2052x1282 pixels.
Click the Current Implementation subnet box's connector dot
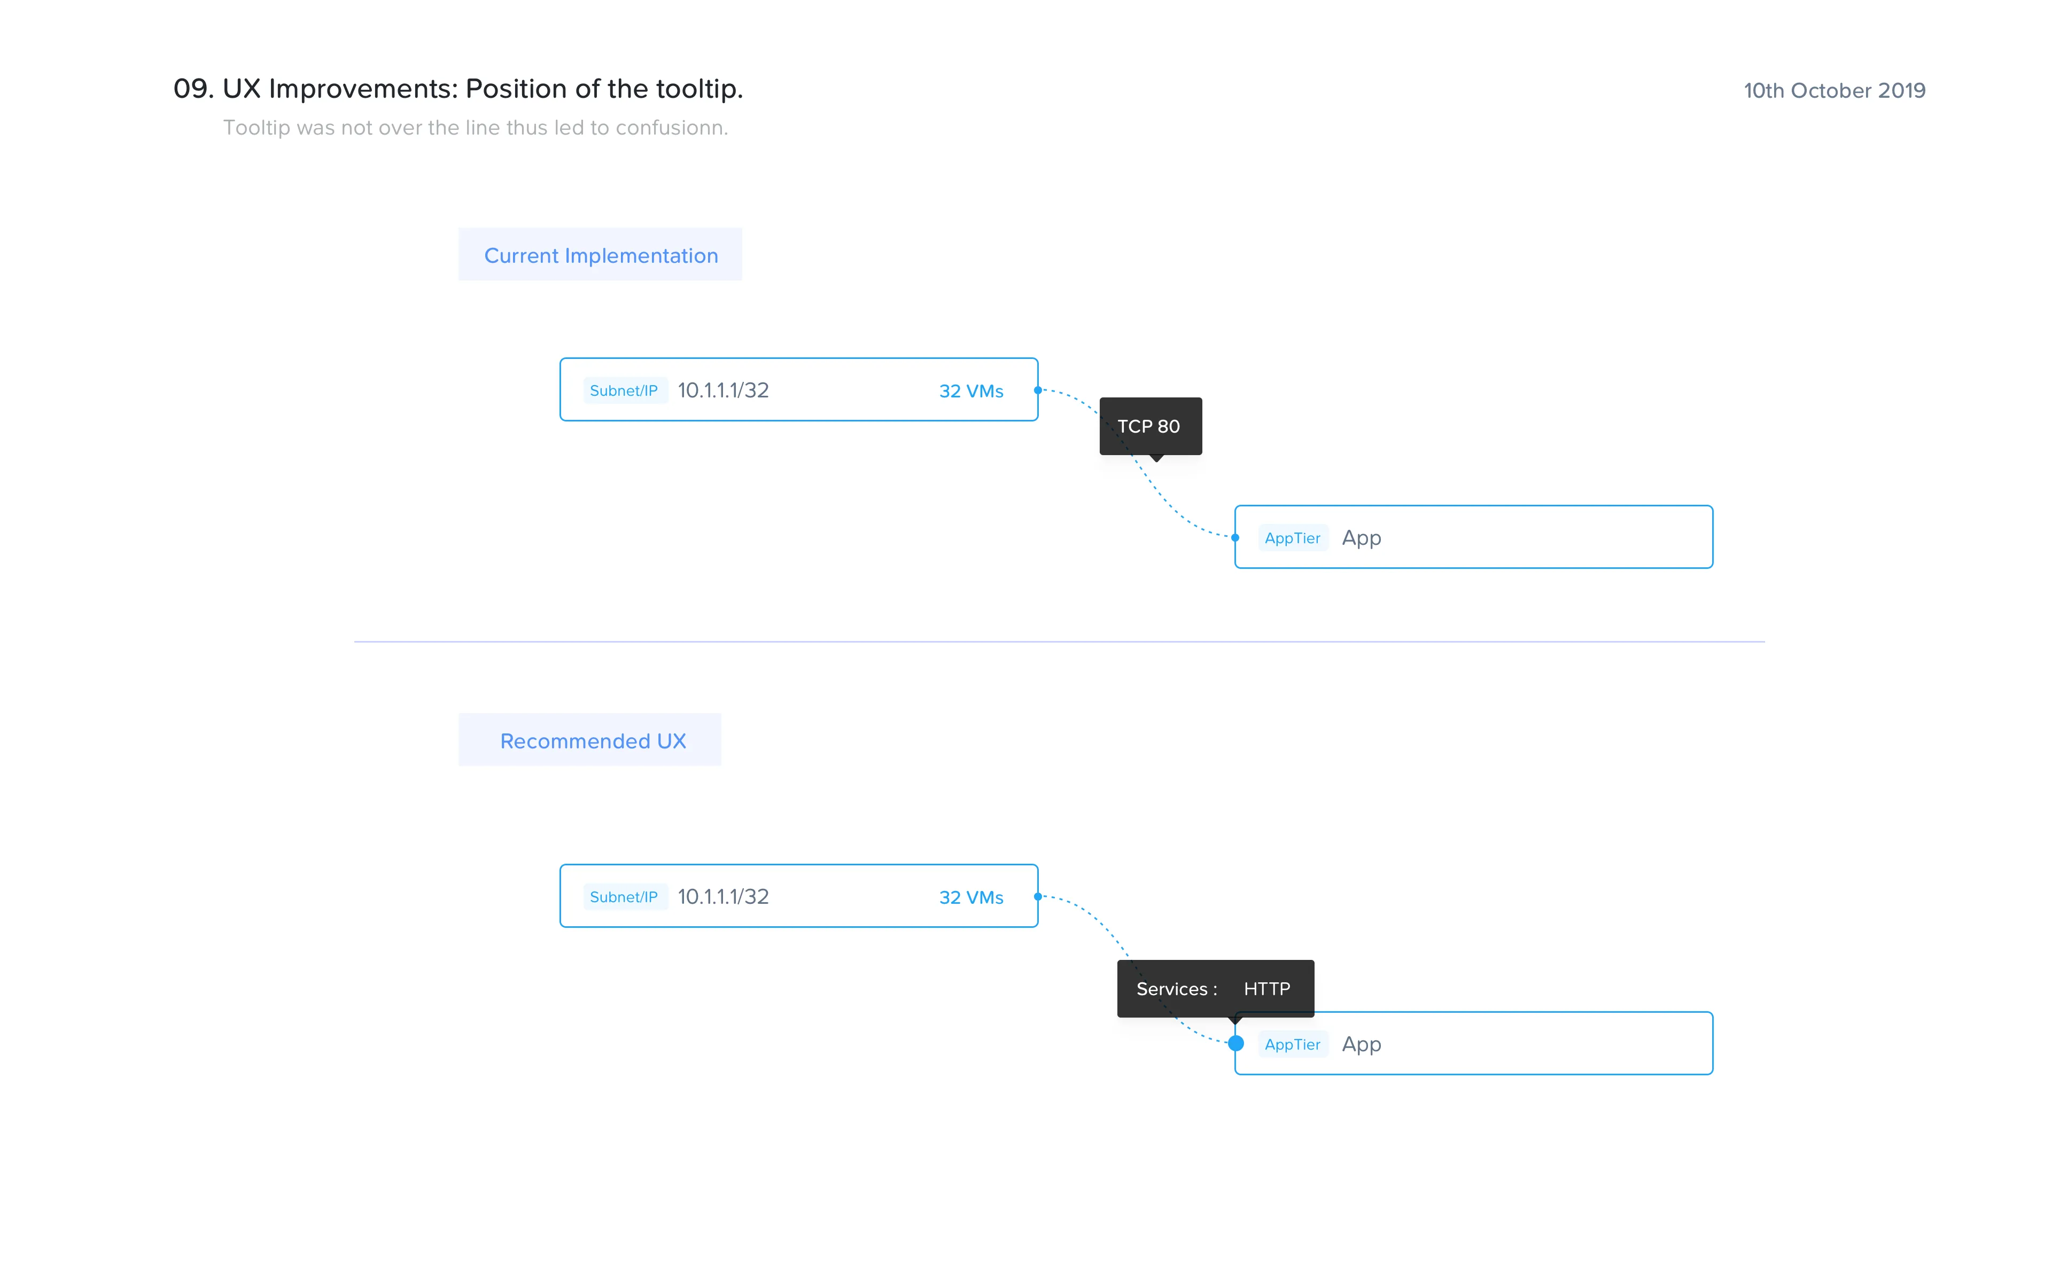coord(1038,390)
